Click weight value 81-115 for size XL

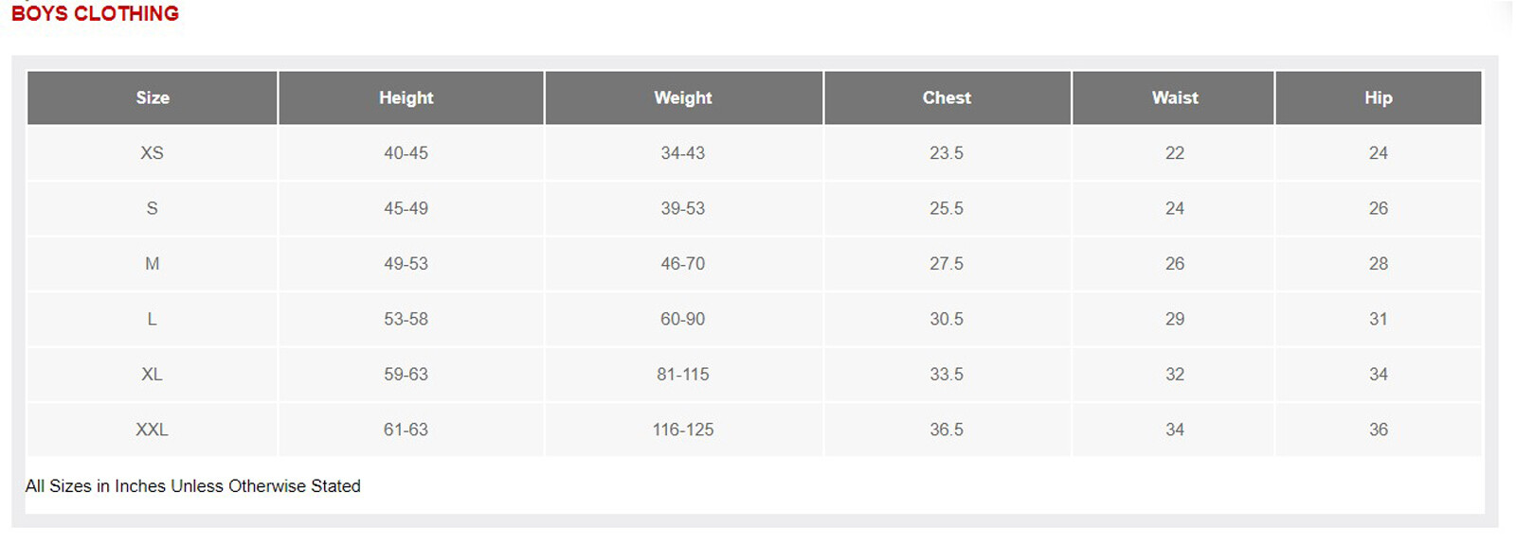click(x=682, y=375)
